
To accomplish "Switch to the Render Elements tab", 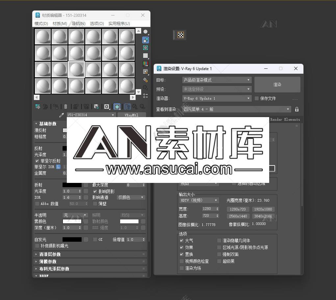I will click(285, 119).
